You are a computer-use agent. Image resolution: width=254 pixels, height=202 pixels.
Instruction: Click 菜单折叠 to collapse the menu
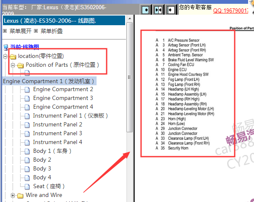51,31
